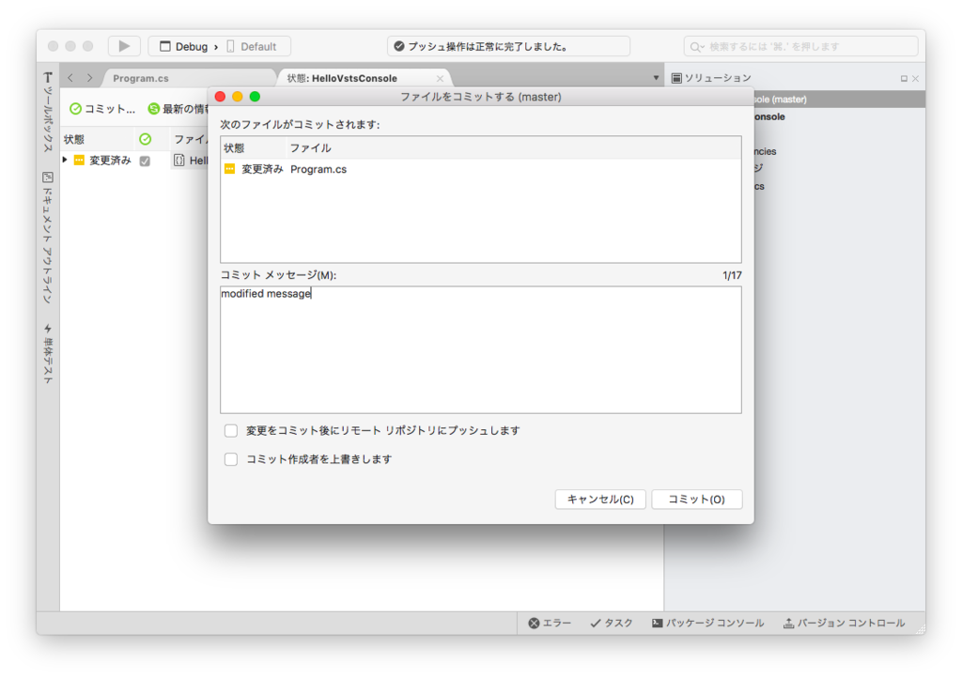Expand the 変更済み item disclosure triangle

pos(66,160)
